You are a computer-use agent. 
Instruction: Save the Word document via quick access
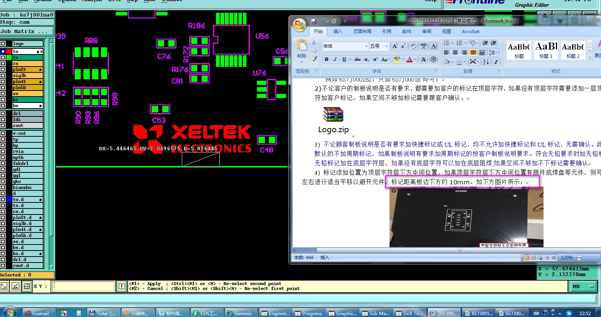click(313, 21)
